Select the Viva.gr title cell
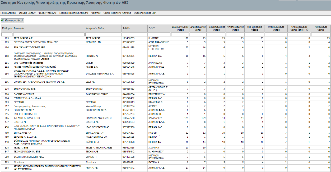 [x=103, y=63]
